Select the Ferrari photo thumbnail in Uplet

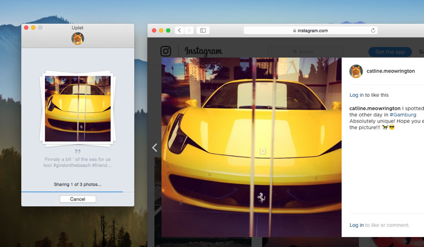[78, 108]
